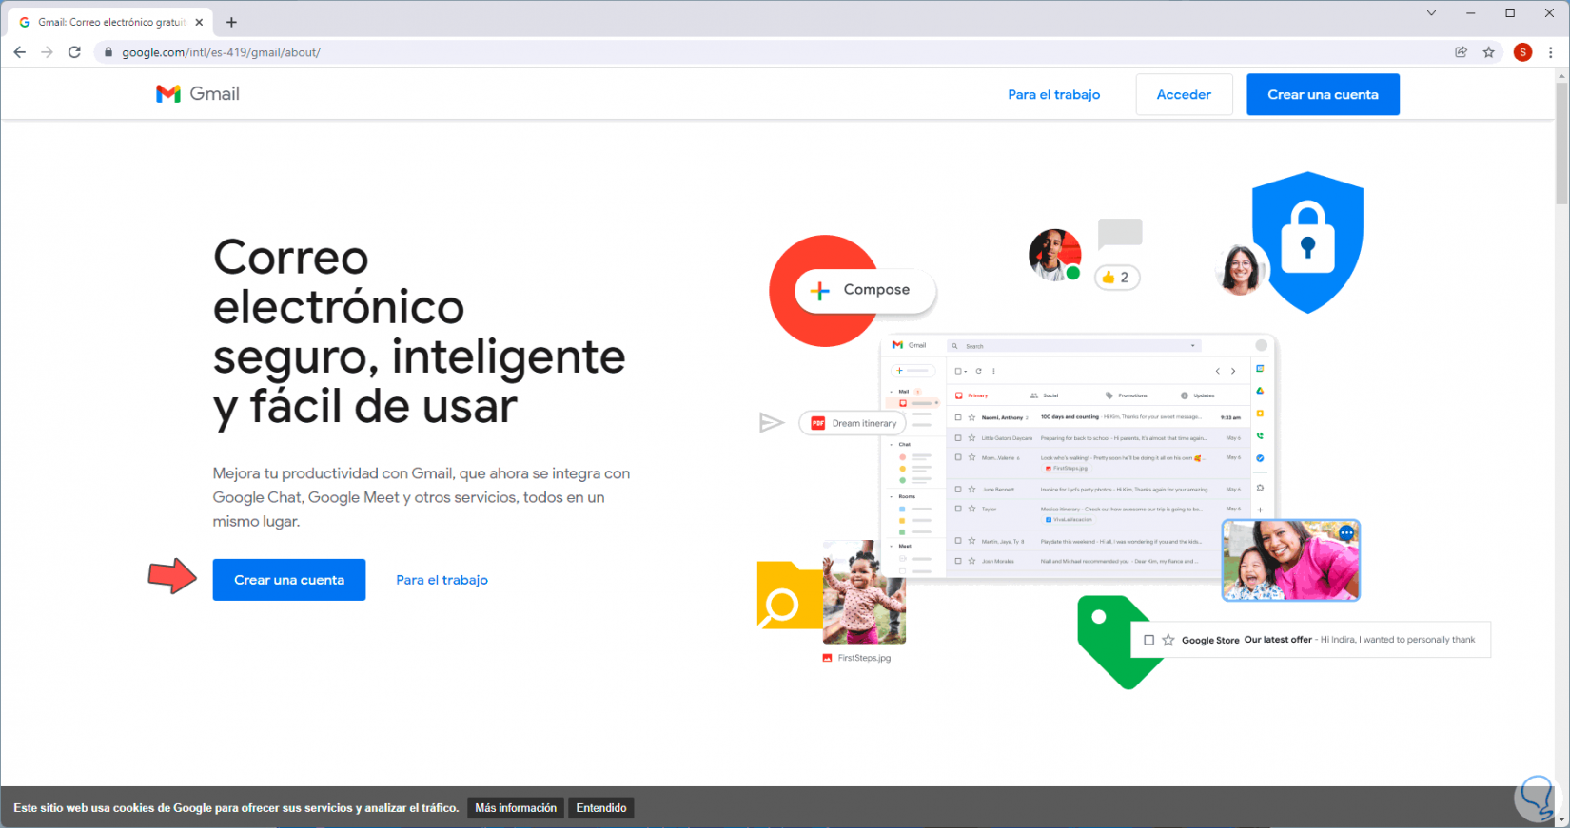Screen dimensions: 1570x828
Task: Maximize the Chrome window
Action: 1510,13
